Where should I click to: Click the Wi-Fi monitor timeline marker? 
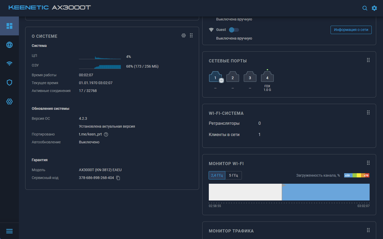(x=284, y=185)
